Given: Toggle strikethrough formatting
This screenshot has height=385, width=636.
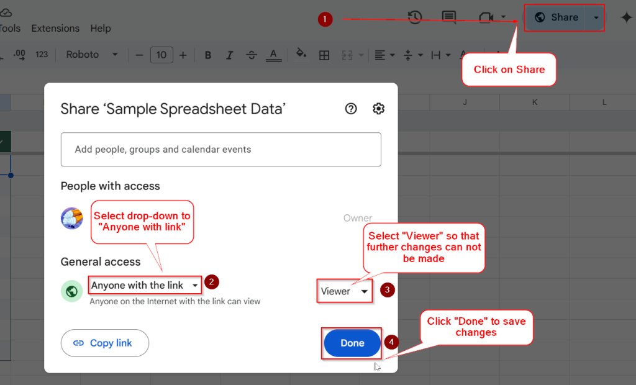Looking at the screenshot, I should [251, 55].
